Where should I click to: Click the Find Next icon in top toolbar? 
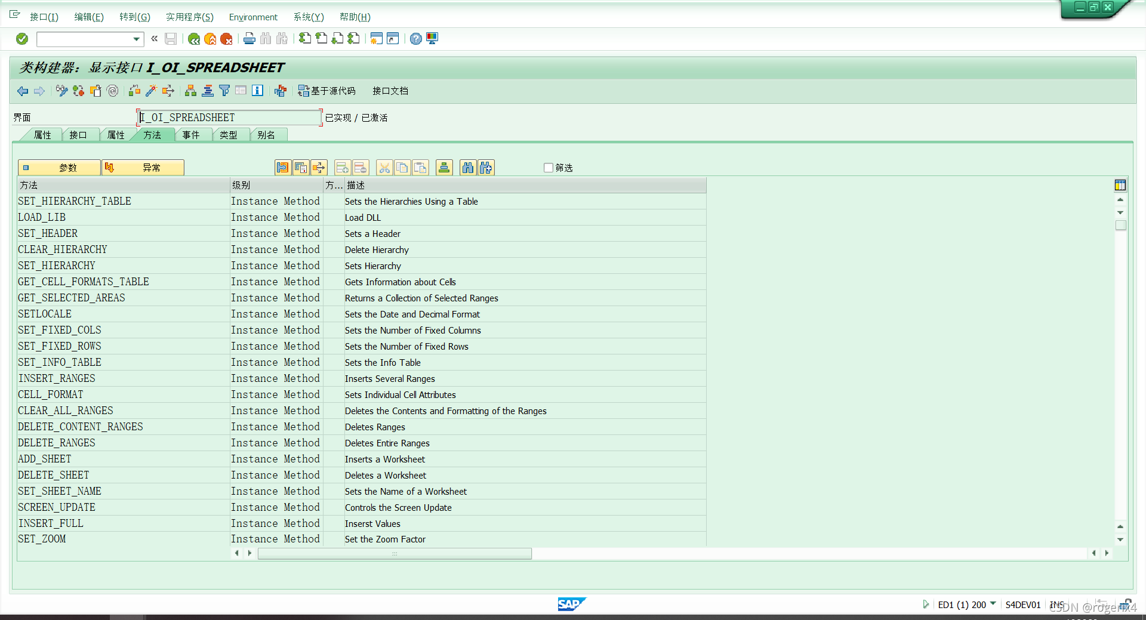pos(282,39)
